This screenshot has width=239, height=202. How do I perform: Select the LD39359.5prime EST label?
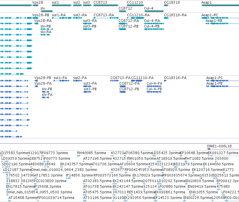tap(15, 159)
